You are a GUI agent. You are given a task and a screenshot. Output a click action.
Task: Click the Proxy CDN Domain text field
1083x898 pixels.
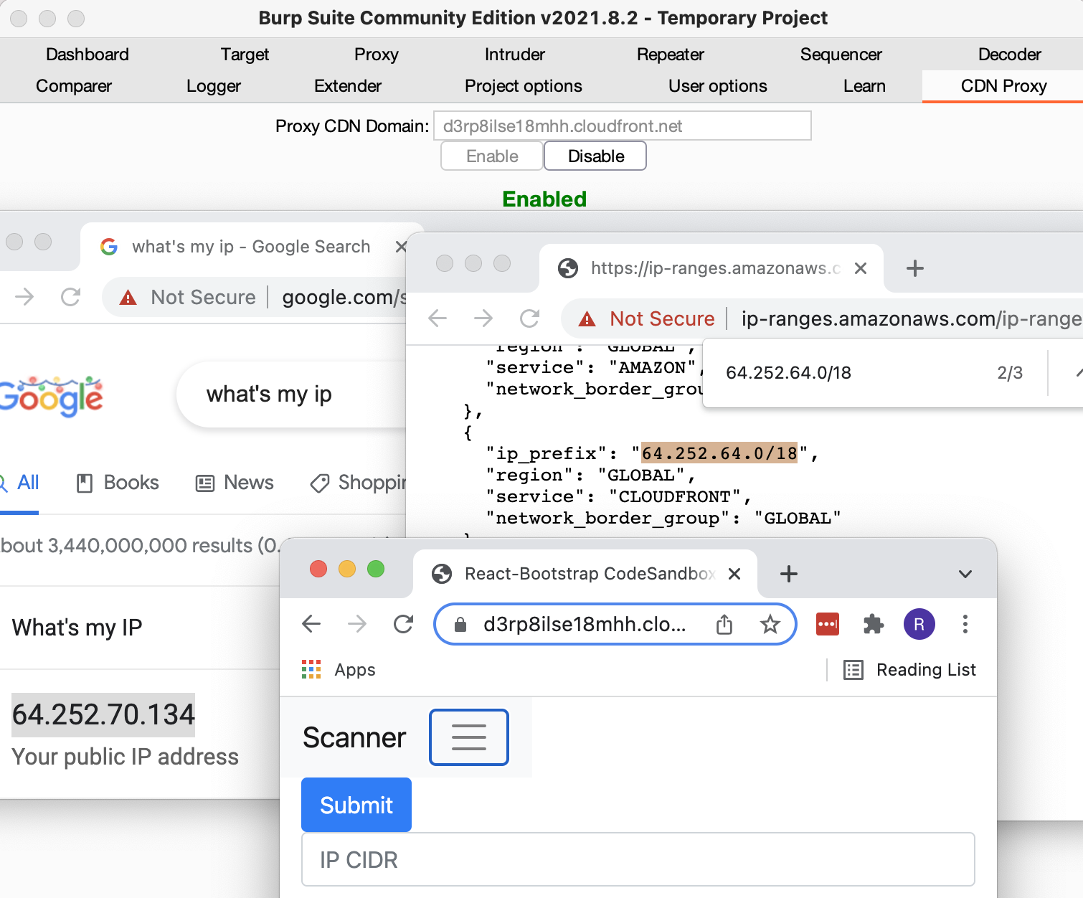(x=623, y=126)
